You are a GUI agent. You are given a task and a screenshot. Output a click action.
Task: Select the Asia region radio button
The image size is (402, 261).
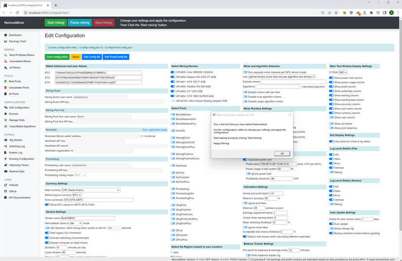click(x=172, y=252)
